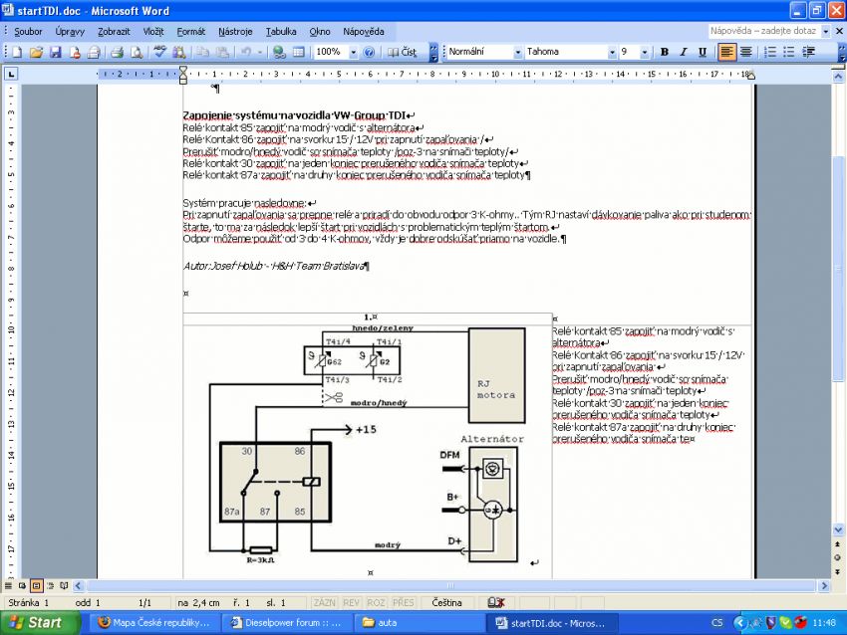The height and width of the screenshot is (635, 847).
Task: Undo the last action
Action: 246,53
